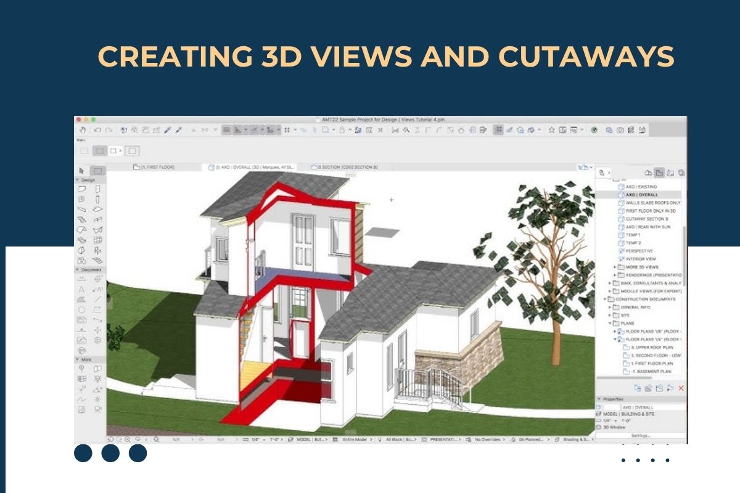Image resolution: width=740 pixels, height=493 pixels.
Task: Click the Settings button in the Properties panel
Action: point(639,435)
